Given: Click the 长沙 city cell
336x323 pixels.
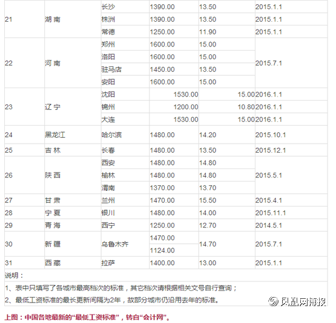Looking at the screenshot, I should coord(125,7).
